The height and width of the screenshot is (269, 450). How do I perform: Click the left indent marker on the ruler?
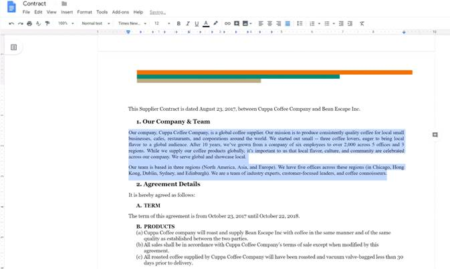tap(128, 32)
